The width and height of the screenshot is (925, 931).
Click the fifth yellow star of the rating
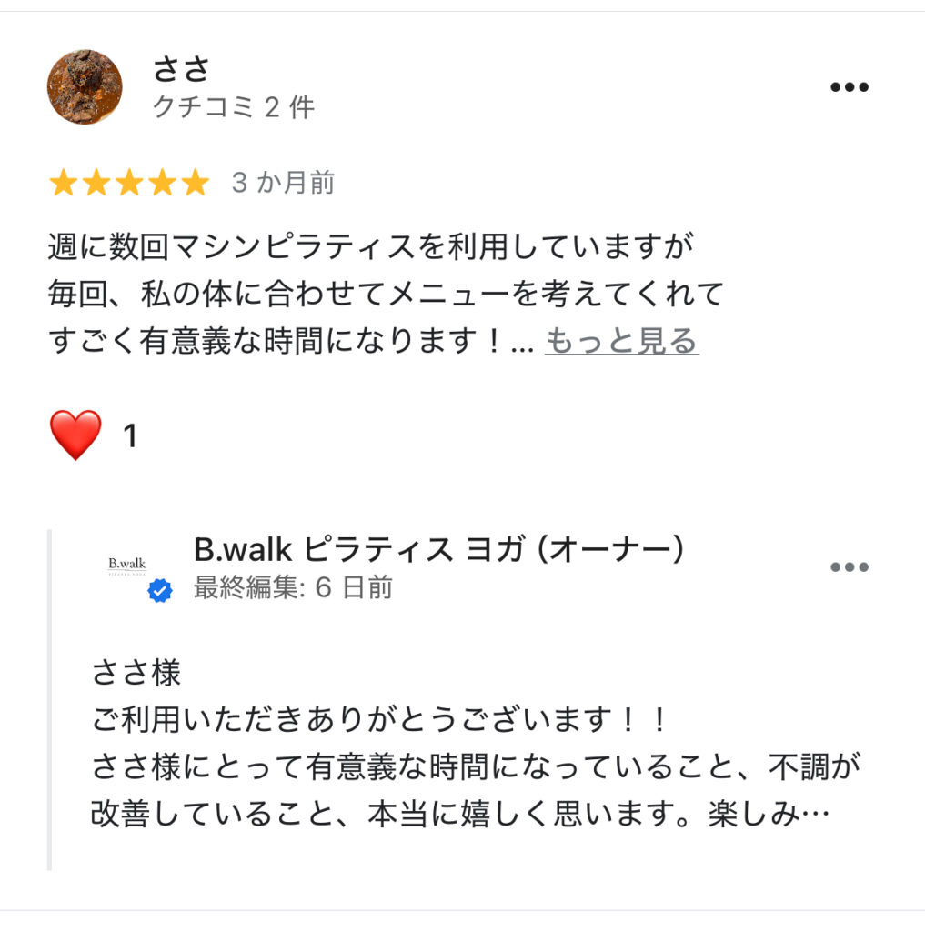[195, 184]
